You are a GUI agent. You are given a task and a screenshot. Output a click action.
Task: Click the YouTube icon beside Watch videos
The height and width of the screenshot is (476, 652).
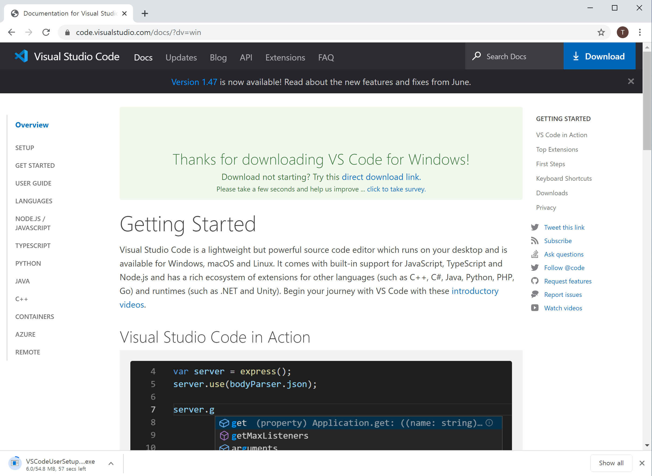535,308
